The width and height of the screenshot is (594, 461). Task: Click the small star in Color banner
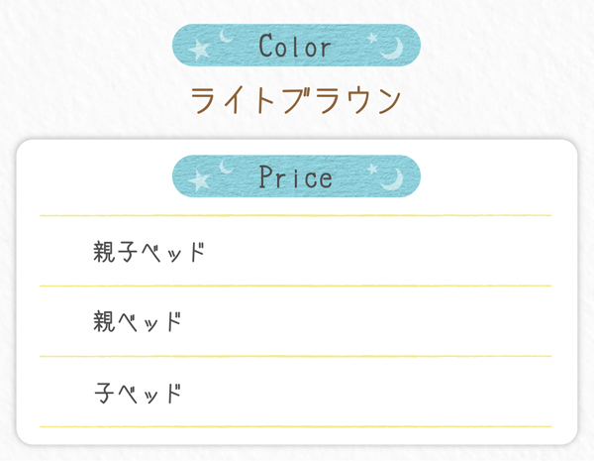(372, 38)
